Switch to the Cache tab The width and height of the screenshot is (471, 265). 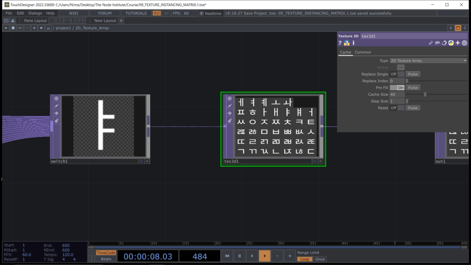tap(345, 52)
